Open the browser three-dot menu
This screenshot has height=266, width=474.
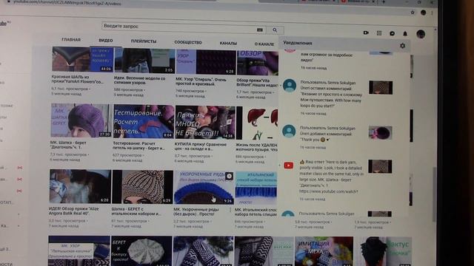pyautogui.click(x=432, y=13)
